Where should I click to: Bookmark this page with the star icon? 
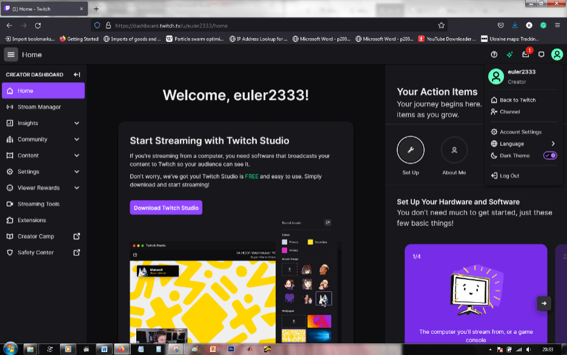441,25
